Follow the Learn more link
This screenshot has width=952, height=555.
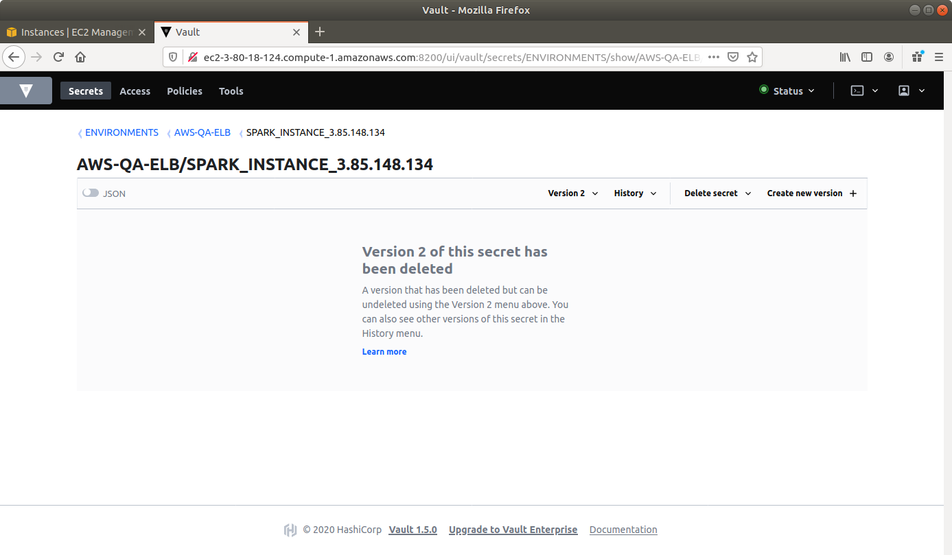pos(384,352)
